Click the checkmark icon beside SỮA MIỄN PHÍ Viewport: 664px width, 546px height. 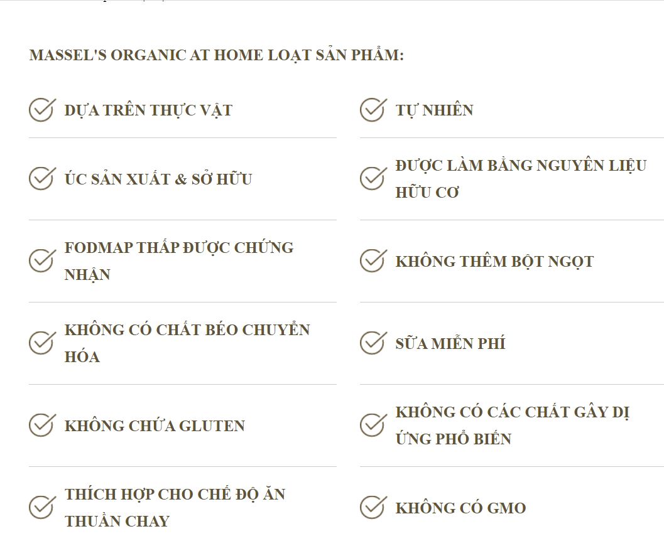(373, 343)
